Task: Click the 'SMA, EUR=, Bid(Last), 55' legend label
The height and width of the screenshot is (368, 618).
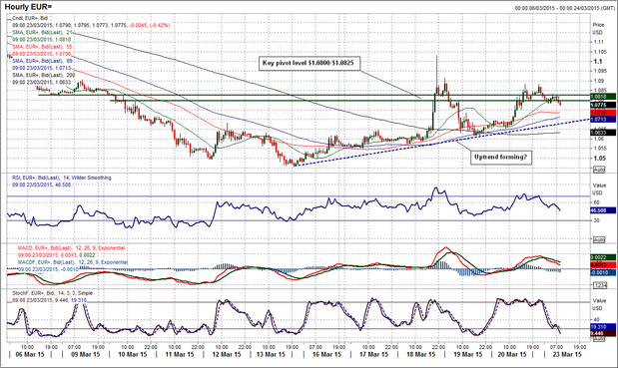Action: click(x=42, y=47)
